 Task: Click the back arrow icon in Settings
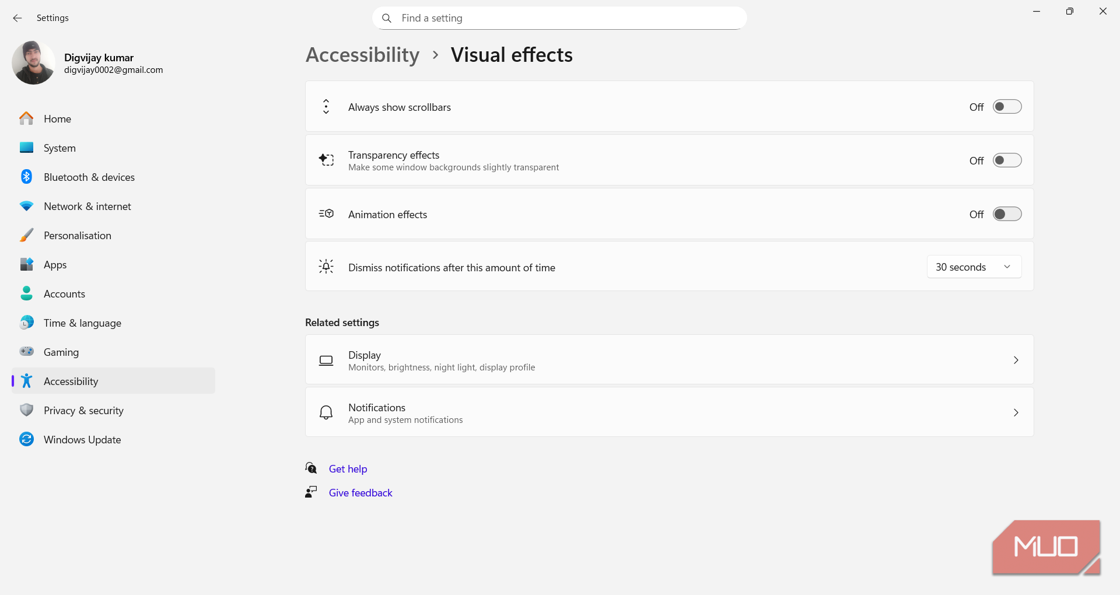(x=17, y=18)
